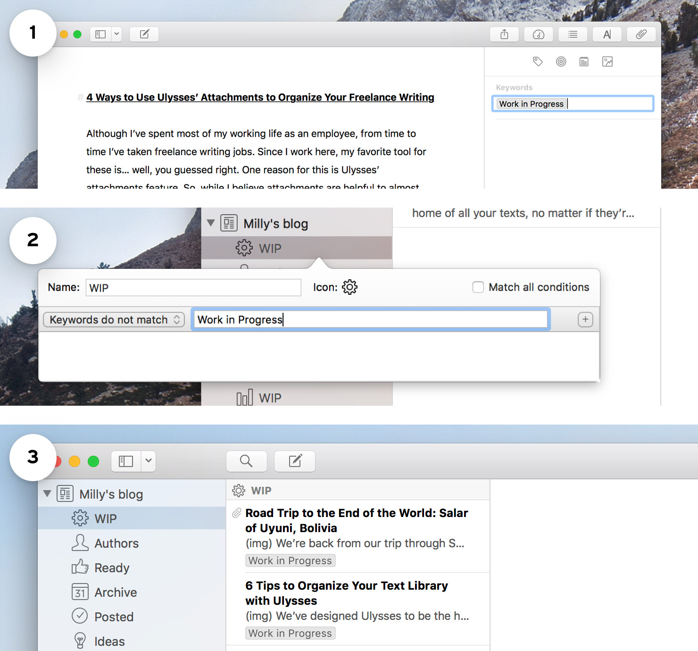The height and width of the screenshot is (651, 698).
Task: Click the Work in Progress tag under Road Trip sheet
Action: coord(290,560)
